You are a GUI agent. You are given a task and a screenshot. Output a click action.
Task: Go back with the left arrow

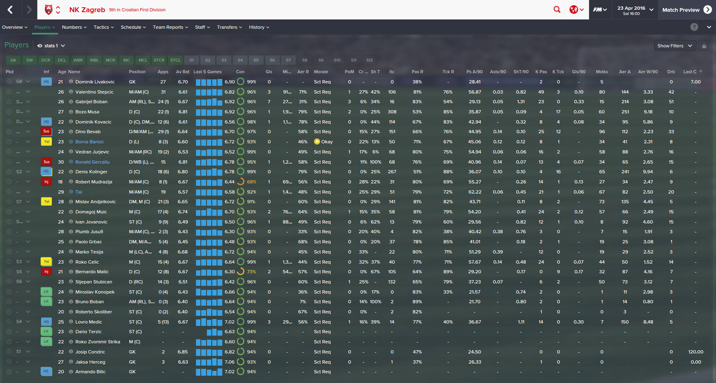tap(10, 10)
